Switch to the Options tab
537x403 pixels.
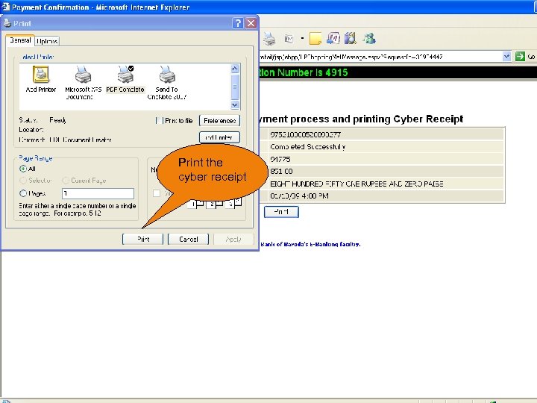point(47,41)
